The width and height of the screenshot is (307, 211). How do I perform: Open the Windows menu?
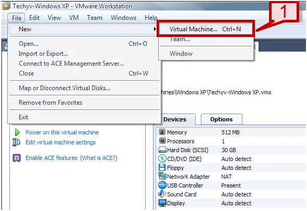tap(123, 18)
